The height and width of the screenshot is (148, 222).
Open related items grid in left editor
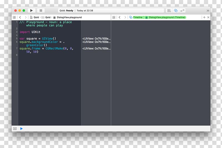[14, 17]
